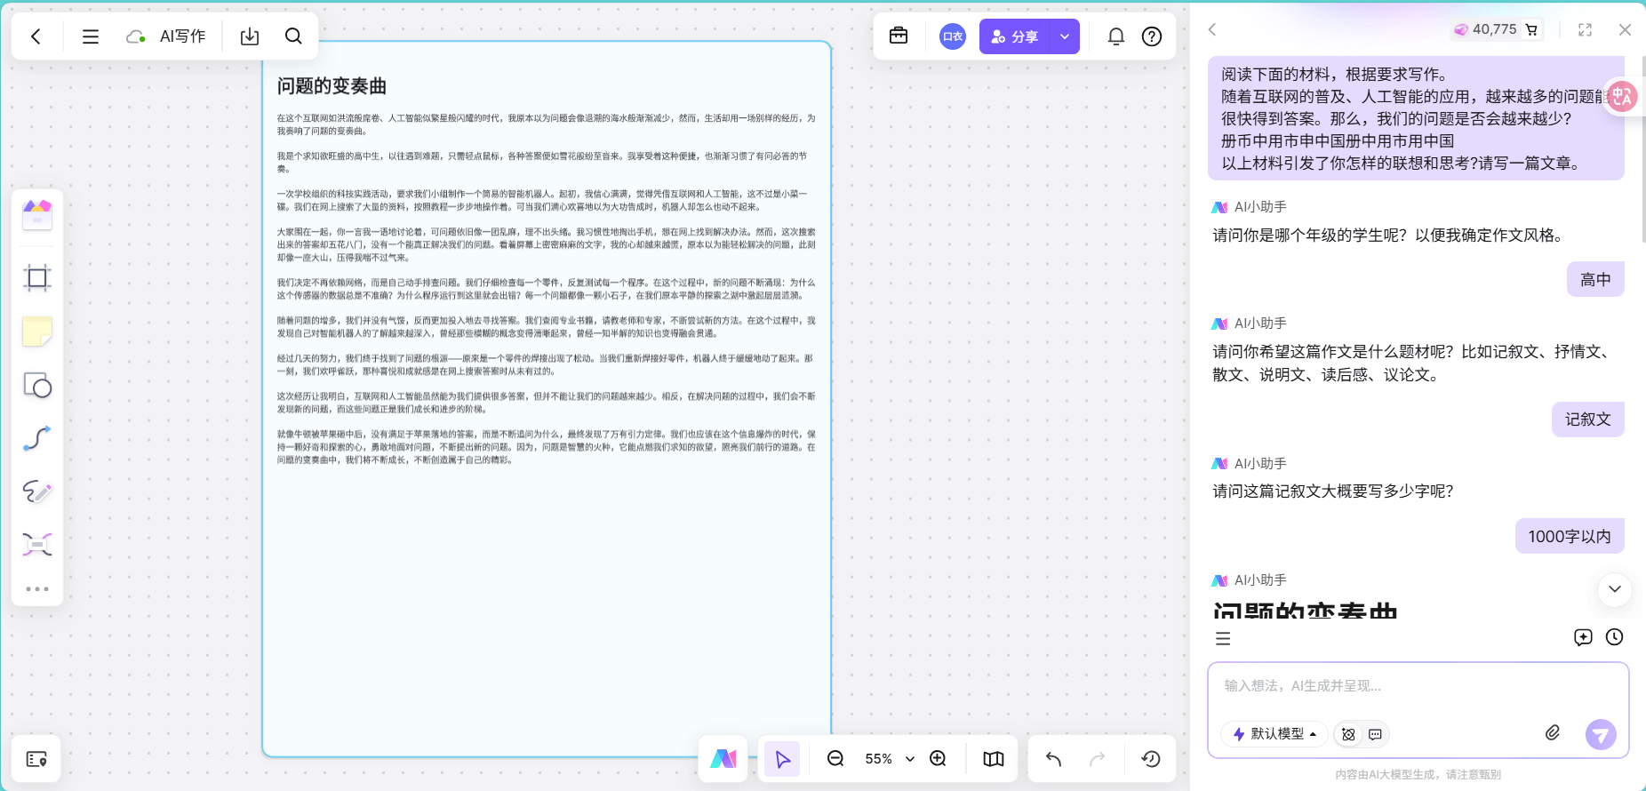Switch to chat mode icon in input box
The width and height of the screenshot is (1646, 791).
[x=1375, y=734]
